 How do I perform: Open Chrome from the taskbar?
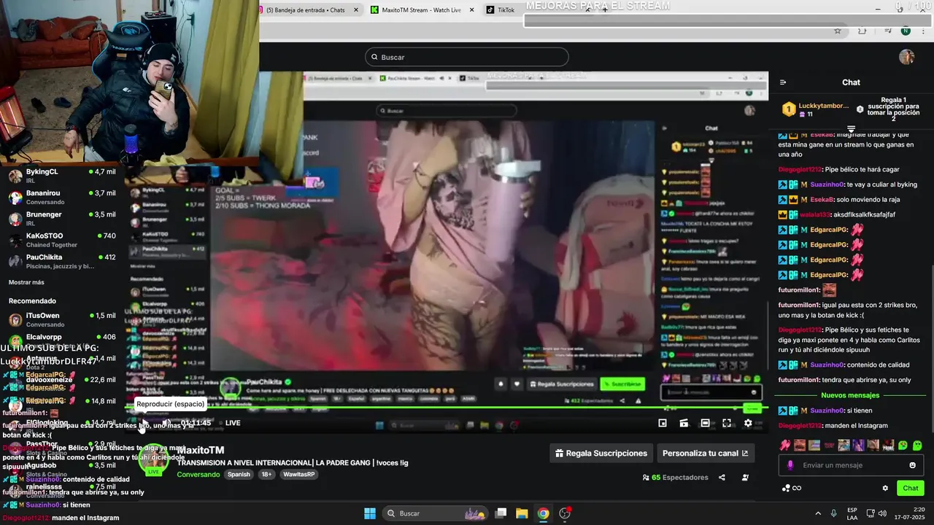(x=543, y=513)
